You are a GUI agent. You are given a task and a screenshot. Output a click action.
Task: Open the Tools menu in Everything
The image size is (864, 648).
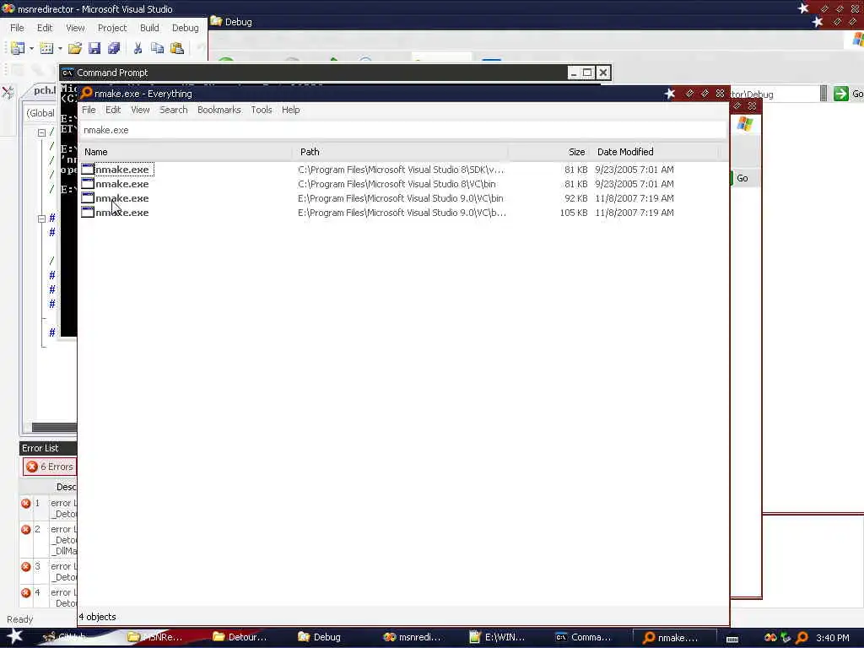[262, 110]
